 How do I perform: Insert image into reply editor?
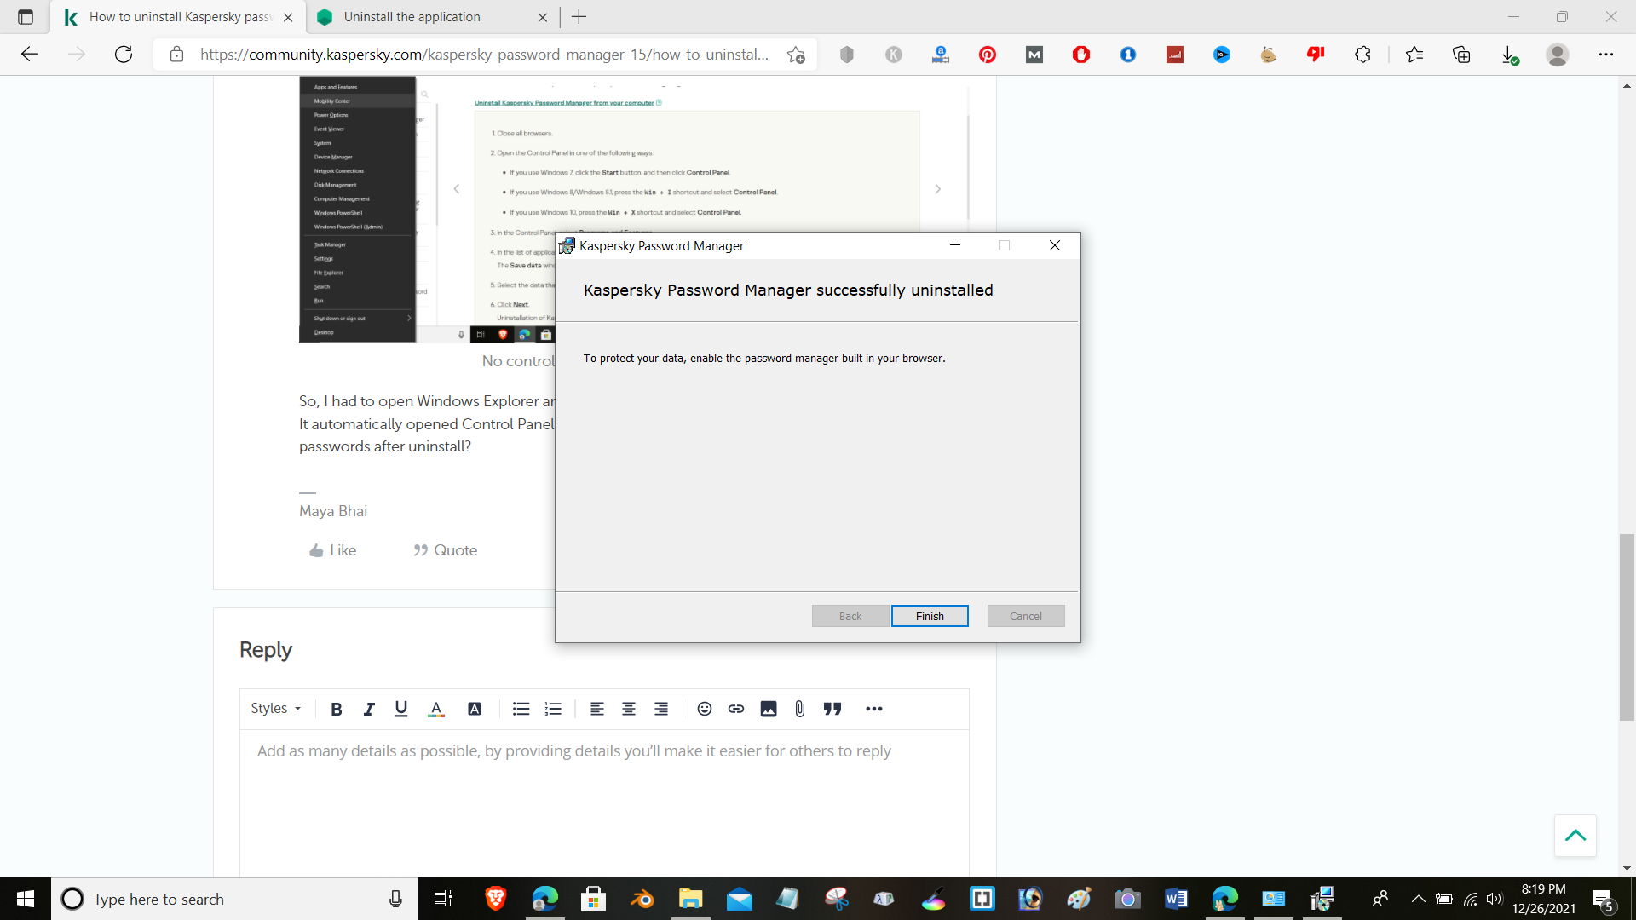768,709
